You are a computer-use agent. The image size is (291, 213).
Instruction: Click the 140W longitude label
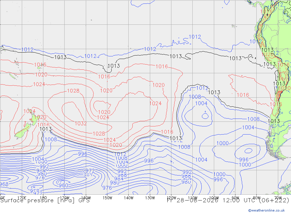(x=129, y=198)
